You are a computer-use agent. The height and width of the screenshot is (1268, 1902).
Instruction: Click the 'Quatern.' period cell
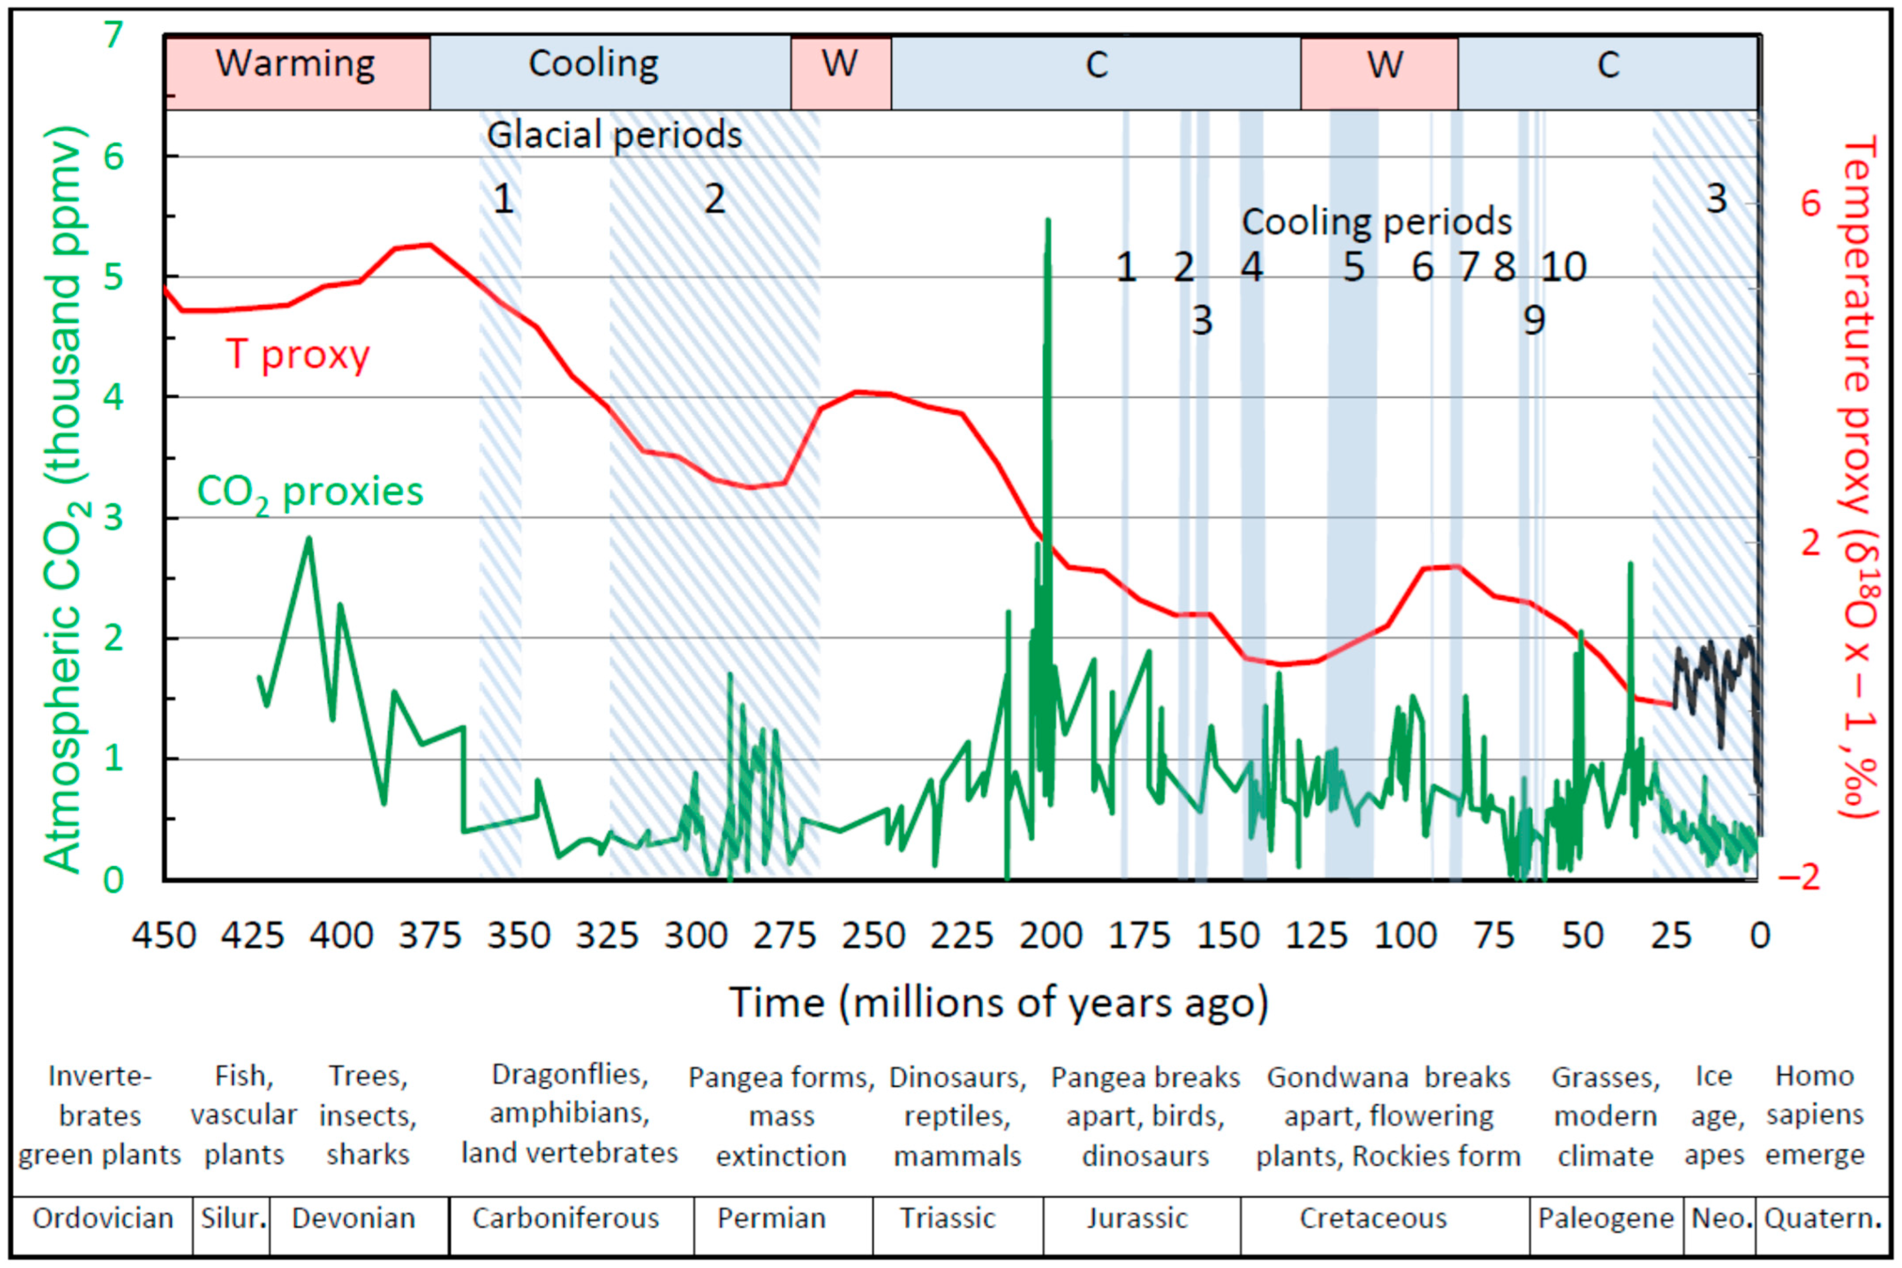(1823, 1218)
